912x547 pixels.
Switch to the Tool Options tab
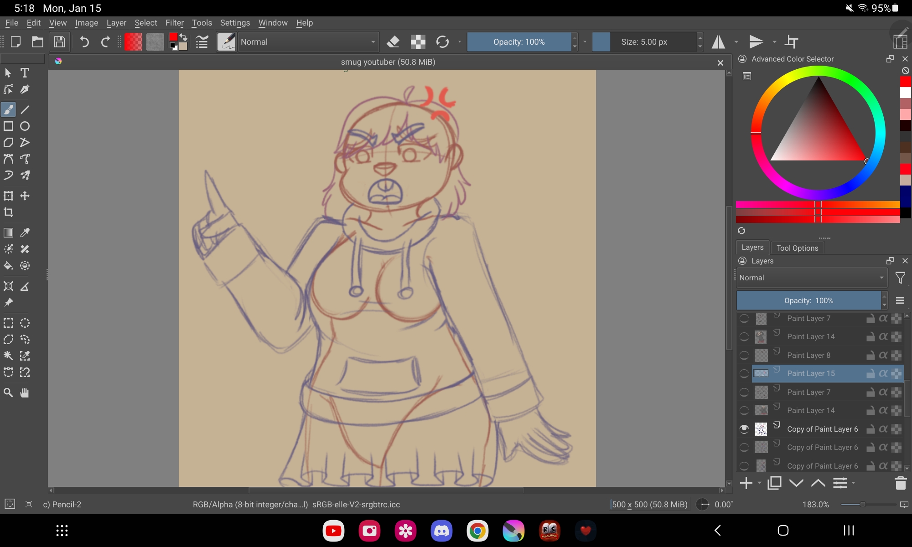click(797, 248)
